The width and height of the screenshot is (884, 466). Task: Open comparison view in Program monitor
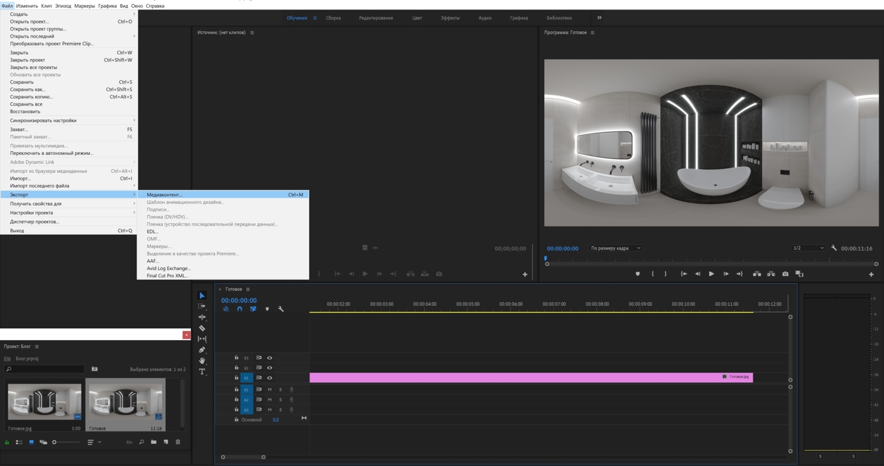[800, 274]
